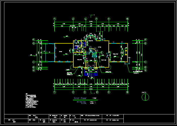Click the blue entrance steps at bottom
The width and height of the screenshot is (177, 126).
(x=90, y=74)
